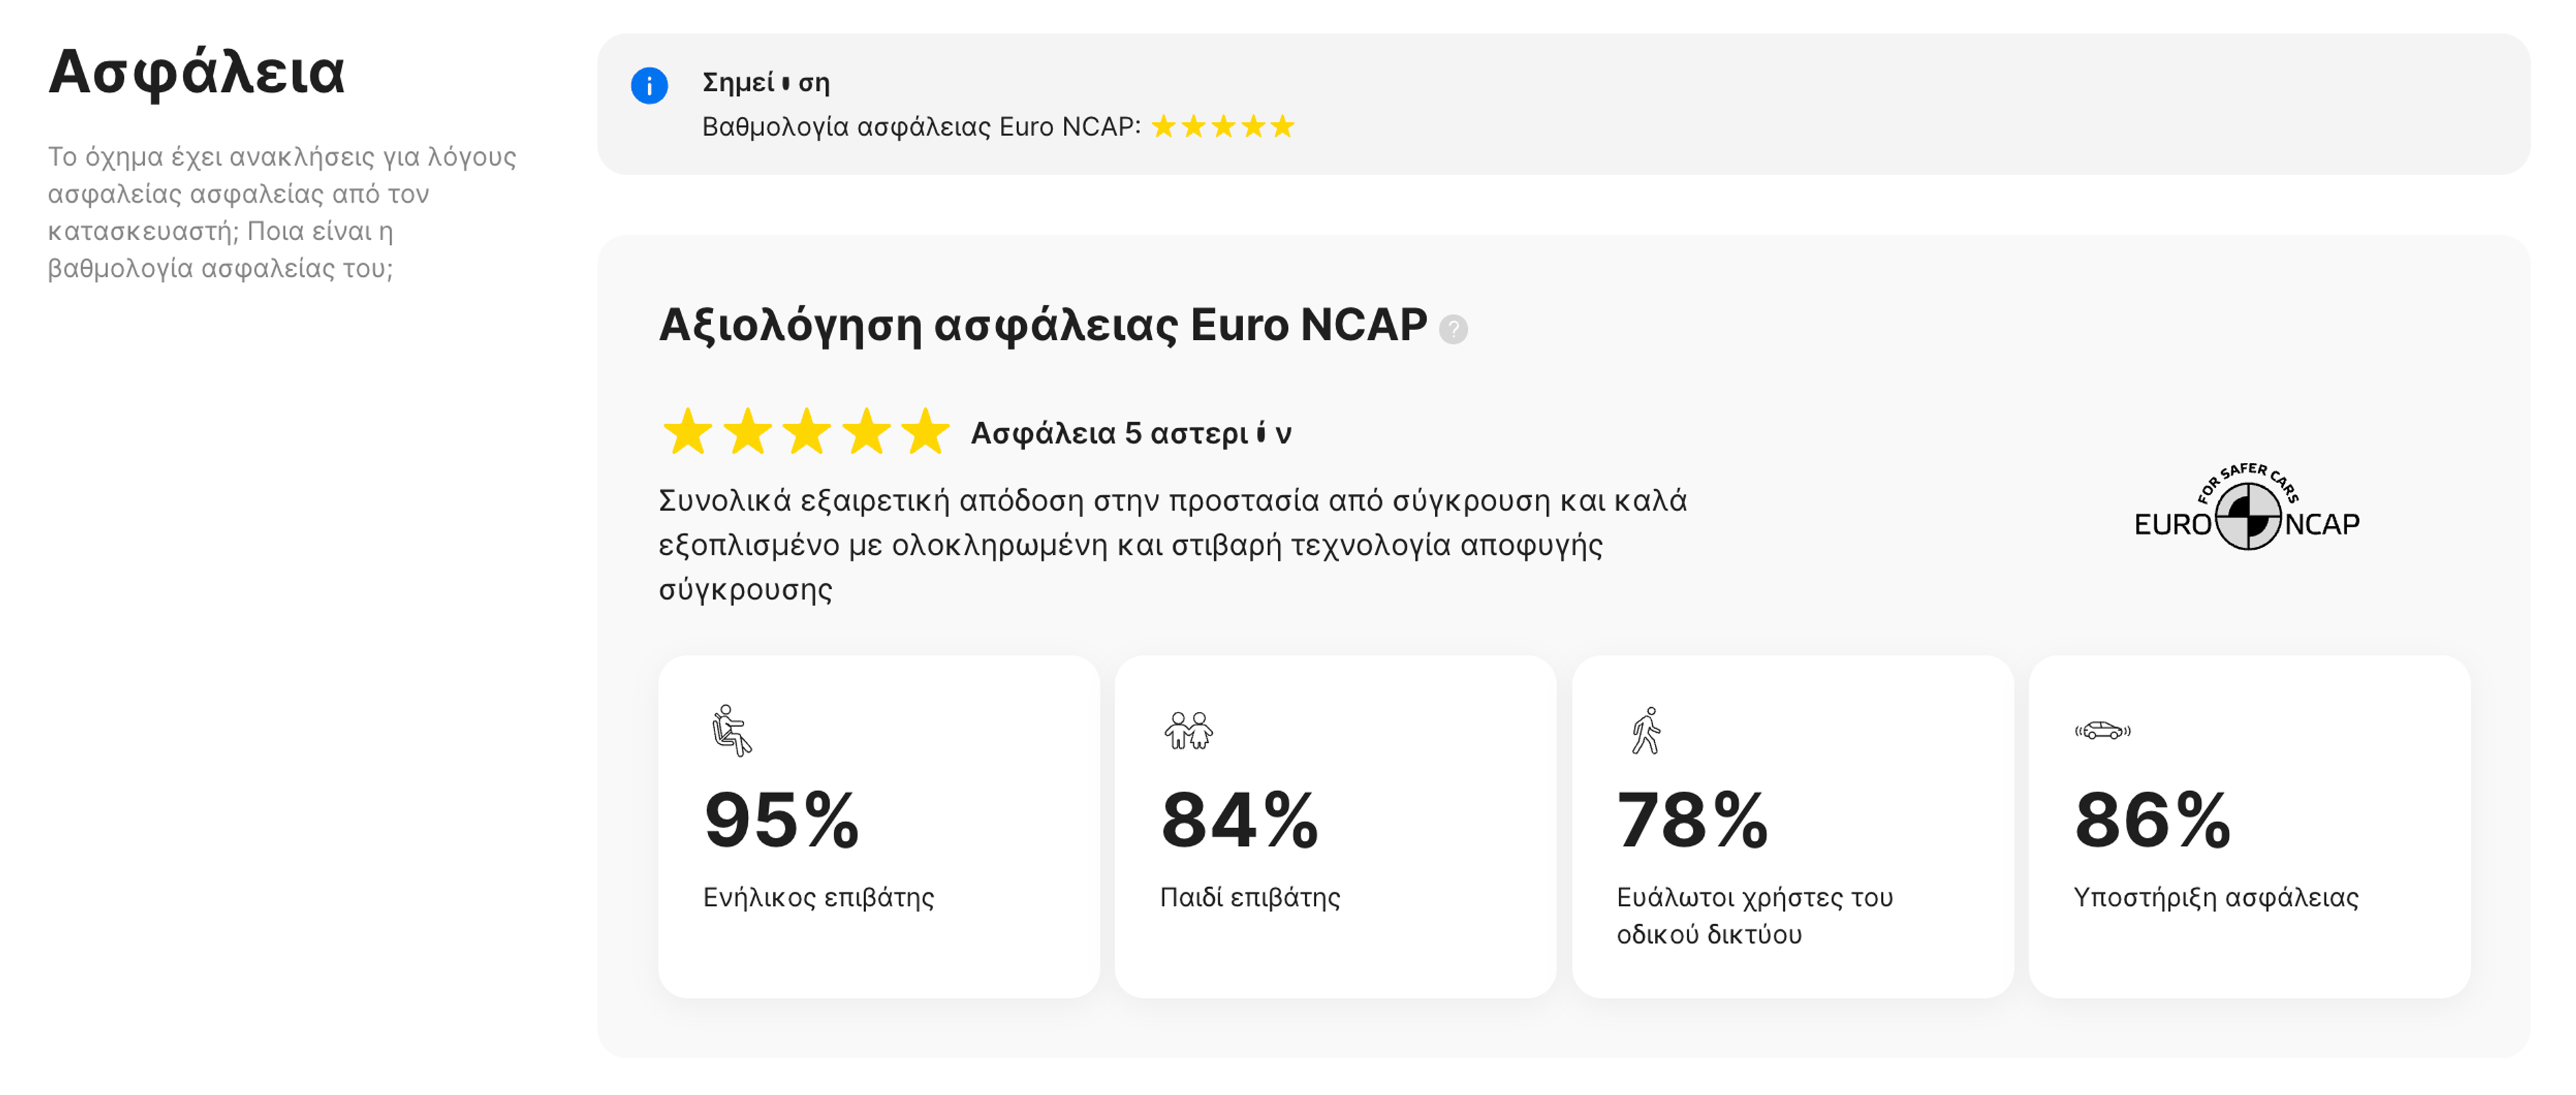The height and width of the screenshot is (1095, 2576).
Task: Click the blue info icon next to Σημείωση
Action: 651,87
